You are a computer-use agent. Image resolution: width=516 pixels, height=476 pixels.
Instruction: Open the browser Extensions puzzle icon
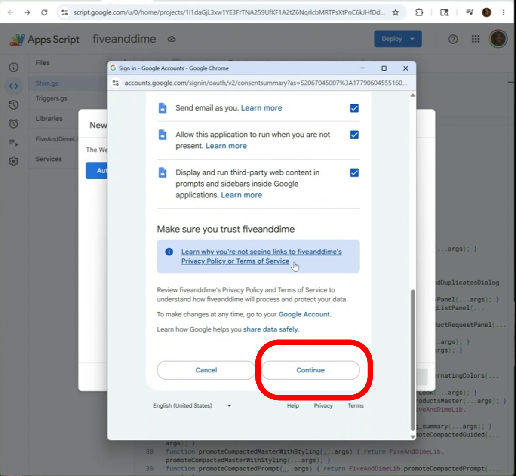click(419, 12)
